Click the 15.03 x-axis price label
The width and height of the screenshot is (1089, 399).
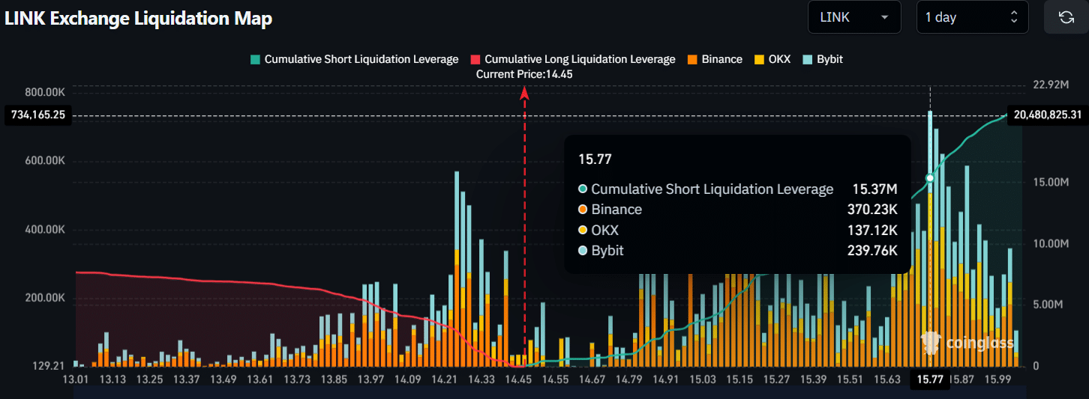click(703, 380)
